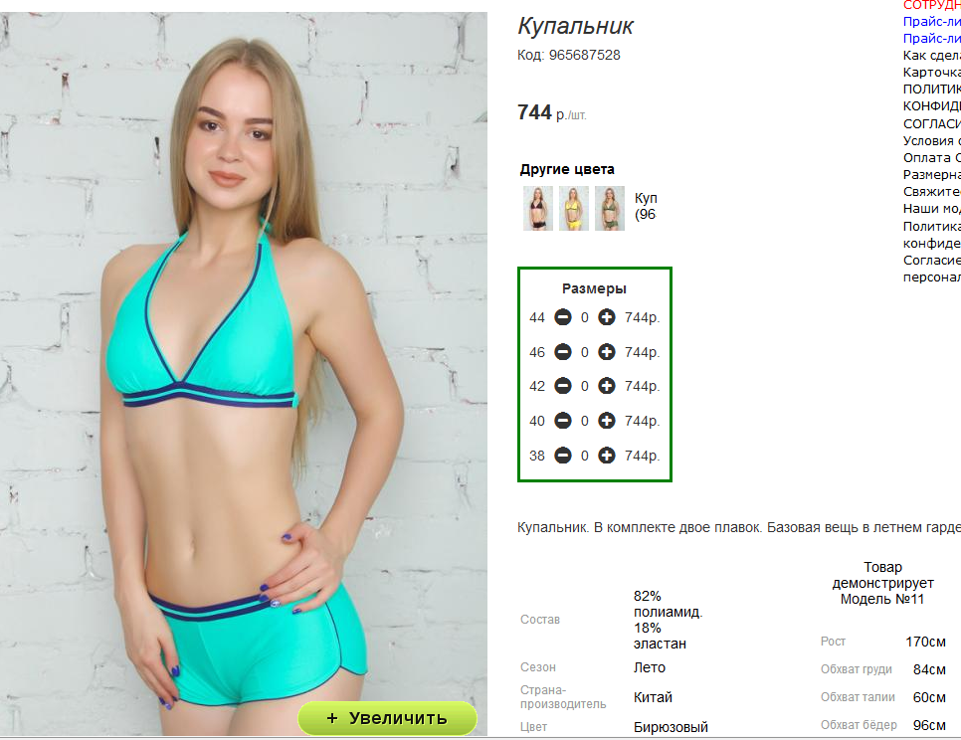961x740 pixels.
Task: Decrease quantity for size 44
Action: (x=563, y=317)
